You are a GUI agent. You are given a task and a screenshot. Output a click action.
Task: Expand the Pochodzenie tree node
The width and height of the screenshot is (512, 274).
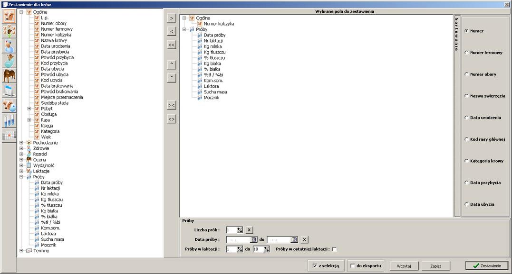point(21,143)
